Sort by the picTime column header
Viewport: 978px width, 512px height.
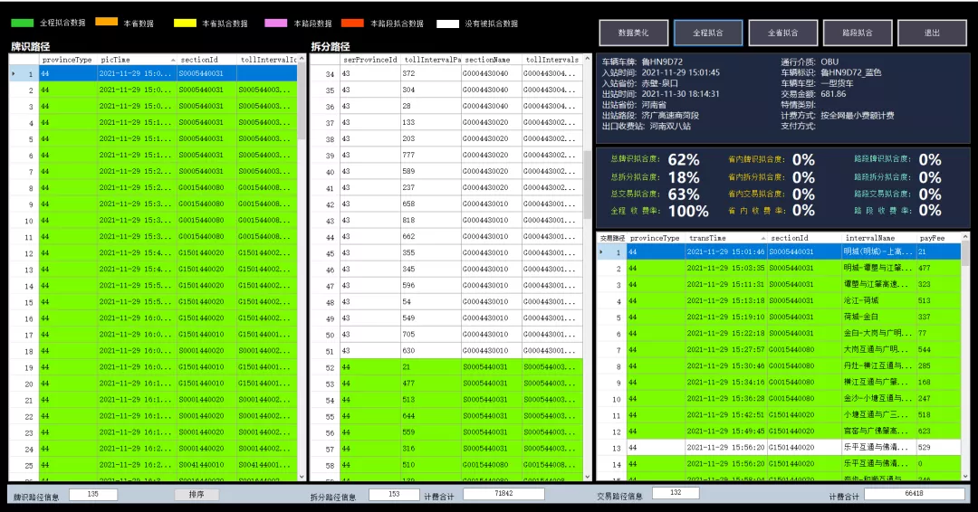[136, 60]
